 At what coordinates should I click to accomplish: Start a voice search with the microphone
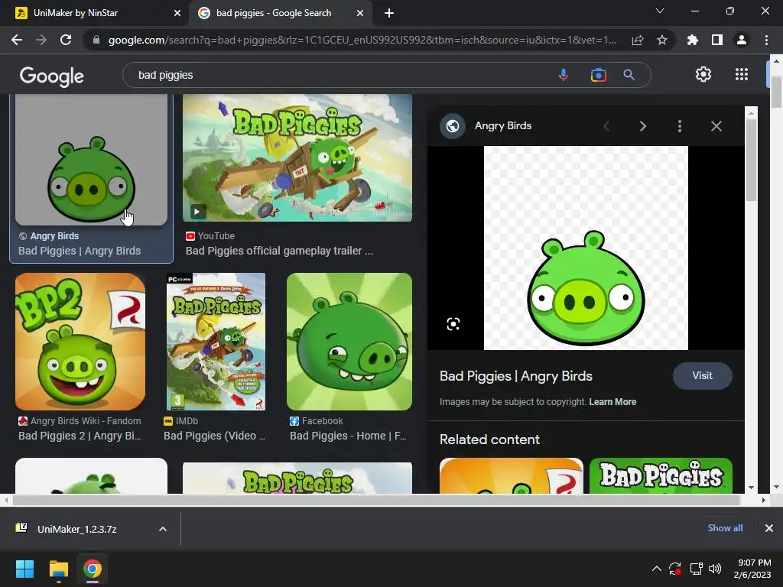pos(564,75)
